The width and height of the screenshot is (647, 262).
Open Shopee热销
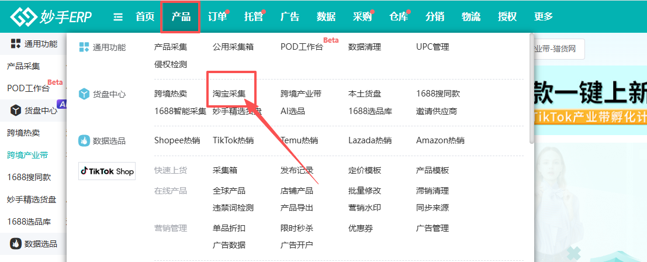[x=177, y=140]
